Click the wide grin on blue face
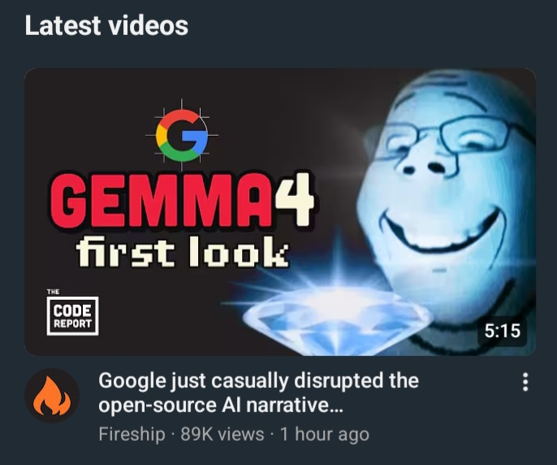Image resolution: width=557 pixels, height=465 pixels. click(438, 228)
